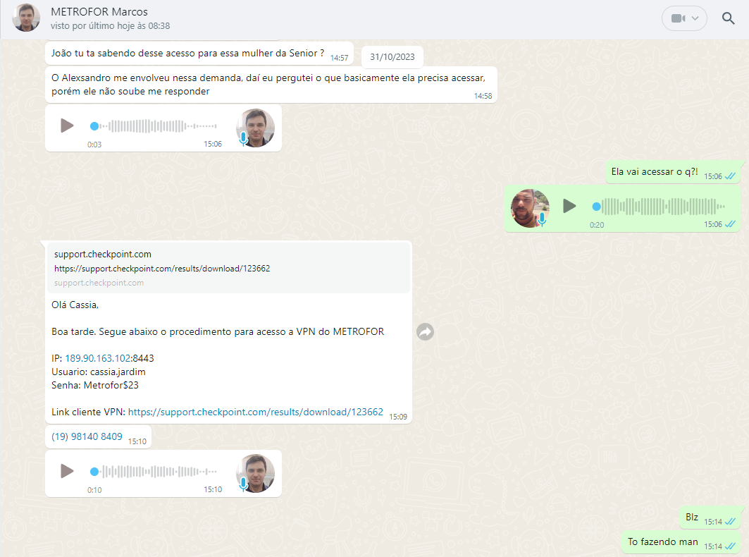Viewport: 749px width, 557px height.
Task: Start a video call with Marcos
Action: point(677,18)
